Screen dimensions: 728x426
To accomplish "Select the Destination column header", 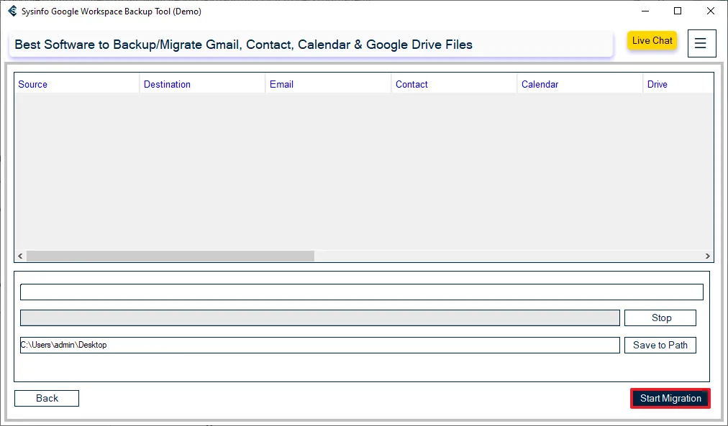I will (x=167, y=84).
